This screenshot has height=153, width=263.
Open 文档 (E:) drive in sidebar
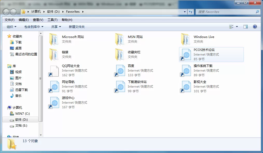pos(21,126)
